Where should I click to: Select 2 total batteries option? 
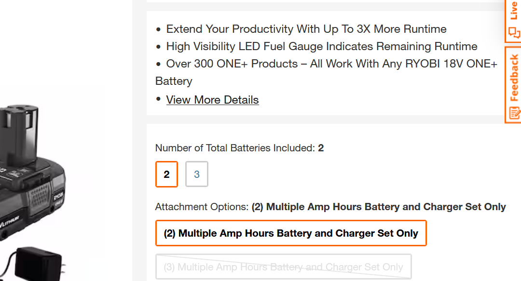(166, 174)
